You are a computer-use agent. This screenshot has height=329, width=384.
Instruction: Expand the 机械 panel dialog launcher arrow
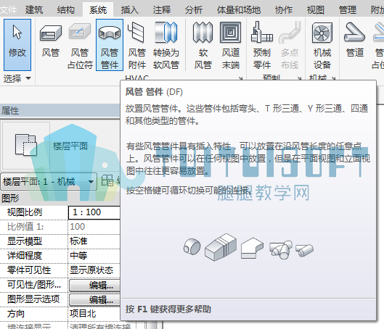[x=333, y=78]
